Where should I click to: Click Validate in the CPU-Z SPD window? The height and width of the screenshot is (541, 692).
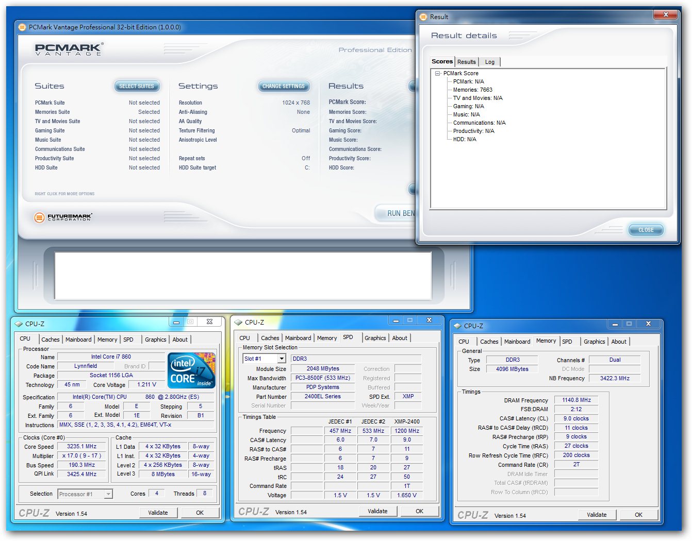pos(377,511)
